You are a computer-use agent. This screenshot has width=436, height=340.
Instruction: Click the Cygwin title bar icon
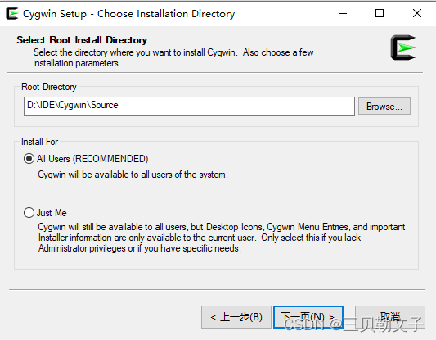12,13
